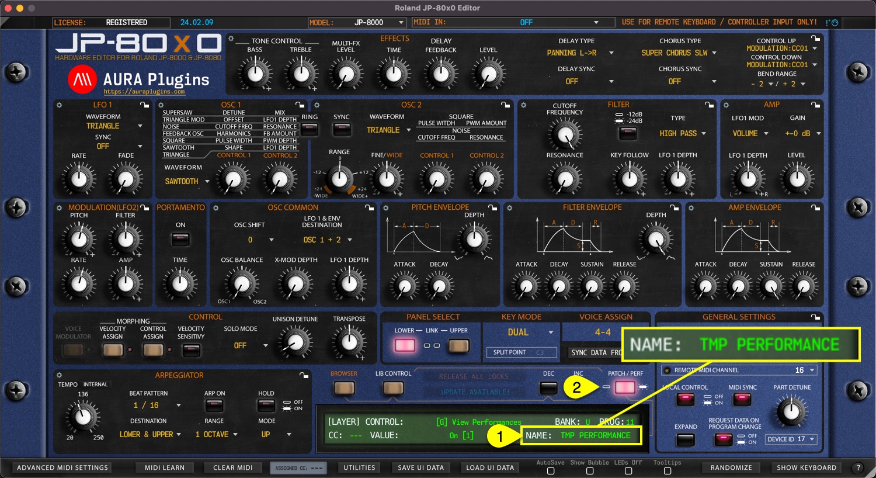Viewport: 876px width, 478px height.
Task: Enable the Show Bubble checkbox
Action: point(589,470)
